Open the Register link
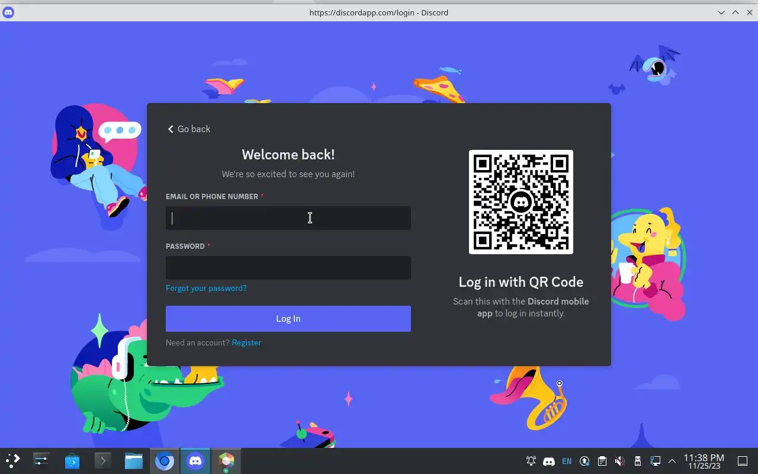This screenshot has height=474, width=758. tap(246, 342)
